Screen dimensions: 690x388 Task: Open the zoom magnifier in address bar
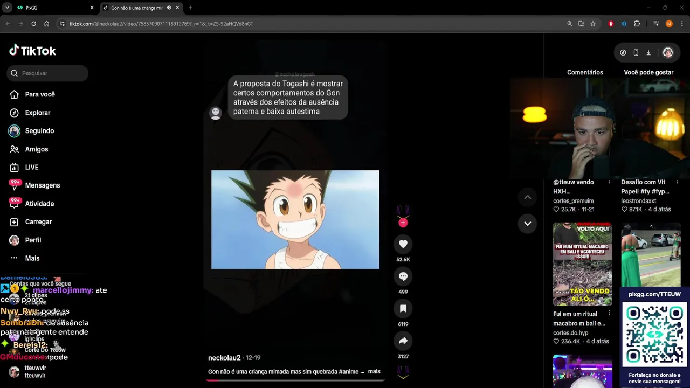[570, 24]
